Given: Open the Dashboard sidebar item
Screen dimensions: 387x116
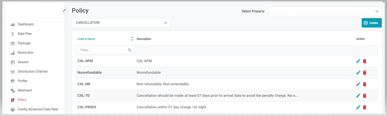Looking at the screenshot, I should pyautogui.click(x=26, y=24).
